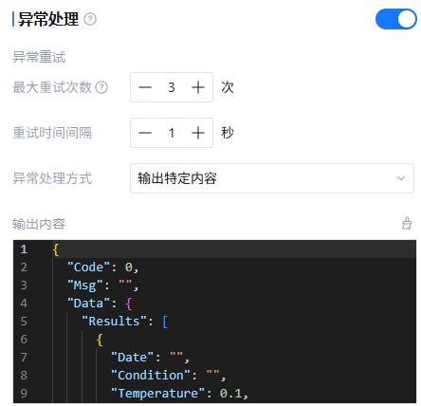Click line 1 opening brace in editor
Screen dimensions: 421x406
[x=56, y=249]
